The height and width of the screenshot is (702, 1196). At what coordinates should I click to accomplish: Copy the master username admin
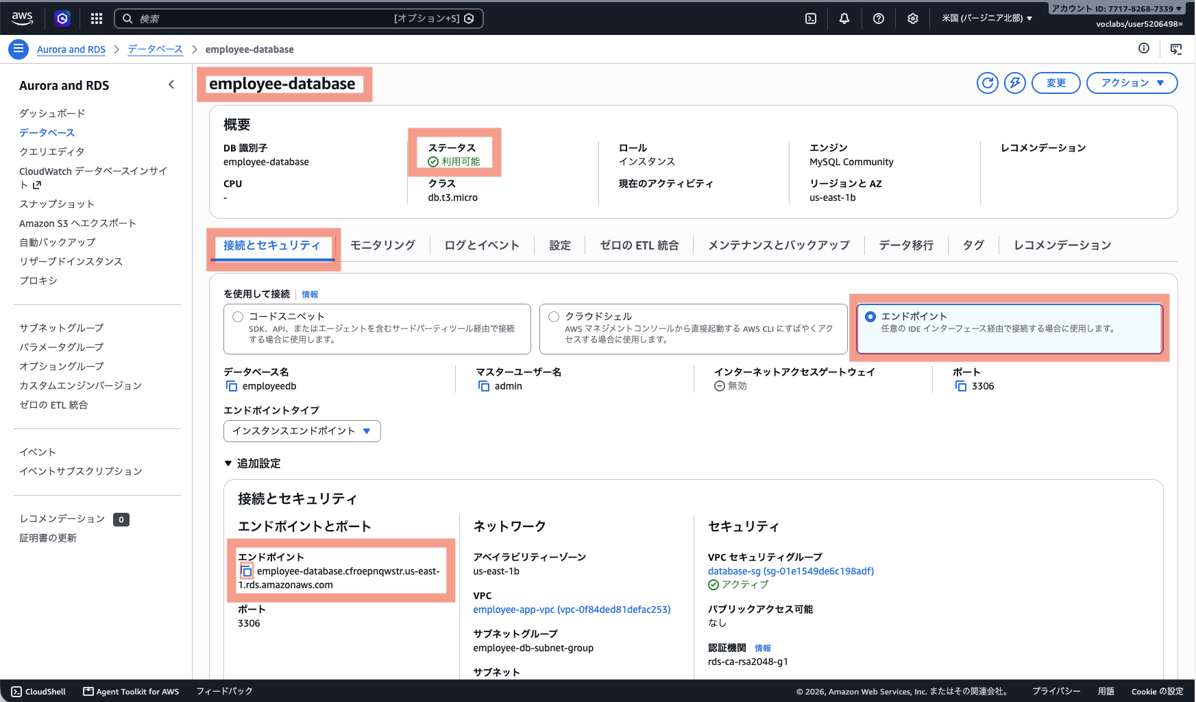pyautogui.click(x=484, y=386)
